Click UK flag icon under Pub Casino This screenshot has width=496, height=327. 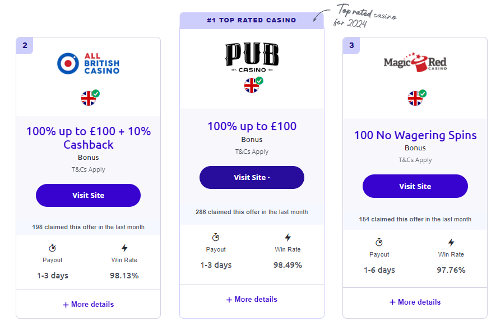[252, 86]
